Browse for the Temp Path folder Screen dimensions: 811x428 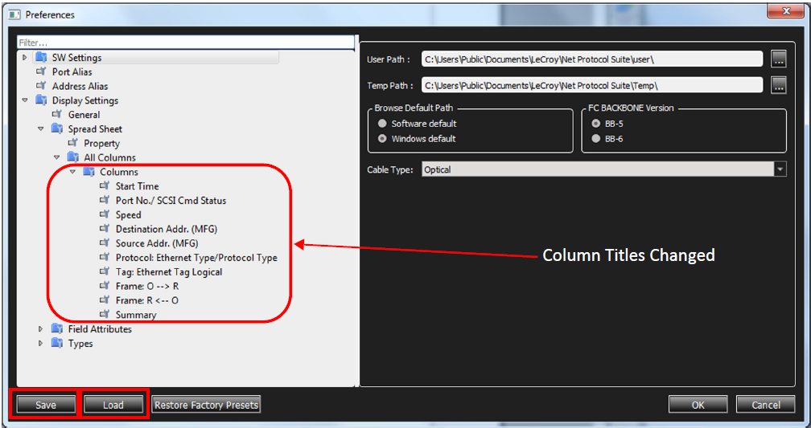coord(779,85)
